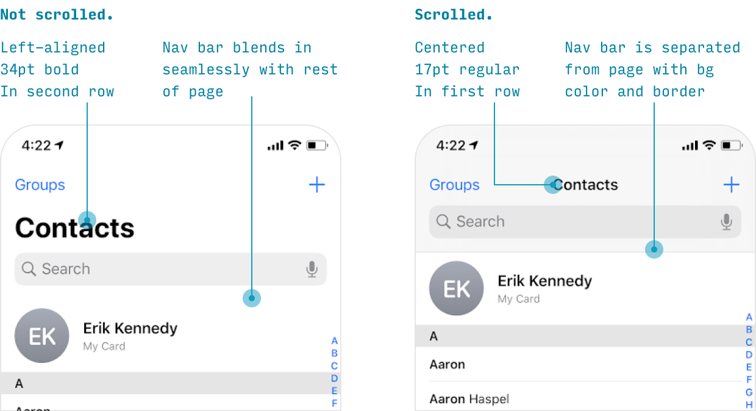Click microphone icon in left search bar
Screen dimensions: 756x411
point(312,269)
